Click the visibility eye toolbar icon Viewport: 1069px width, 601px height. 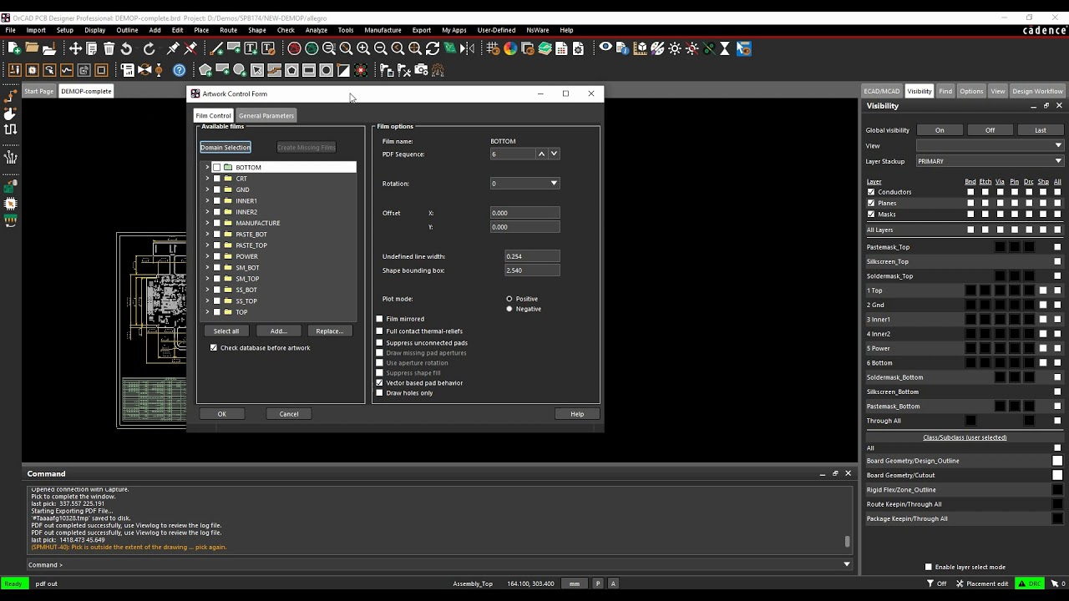pos(605,49)
